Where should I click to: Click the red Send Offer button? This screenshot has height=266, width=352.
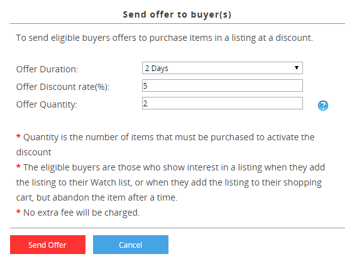48,245
